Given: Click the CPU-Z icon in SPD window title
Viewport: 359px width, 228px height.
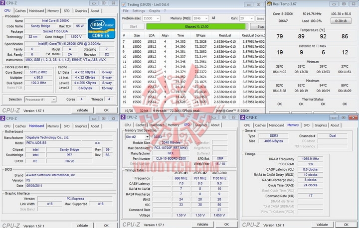Looking at the screenshot, I should pyautogui.click(x=123, y=117).
